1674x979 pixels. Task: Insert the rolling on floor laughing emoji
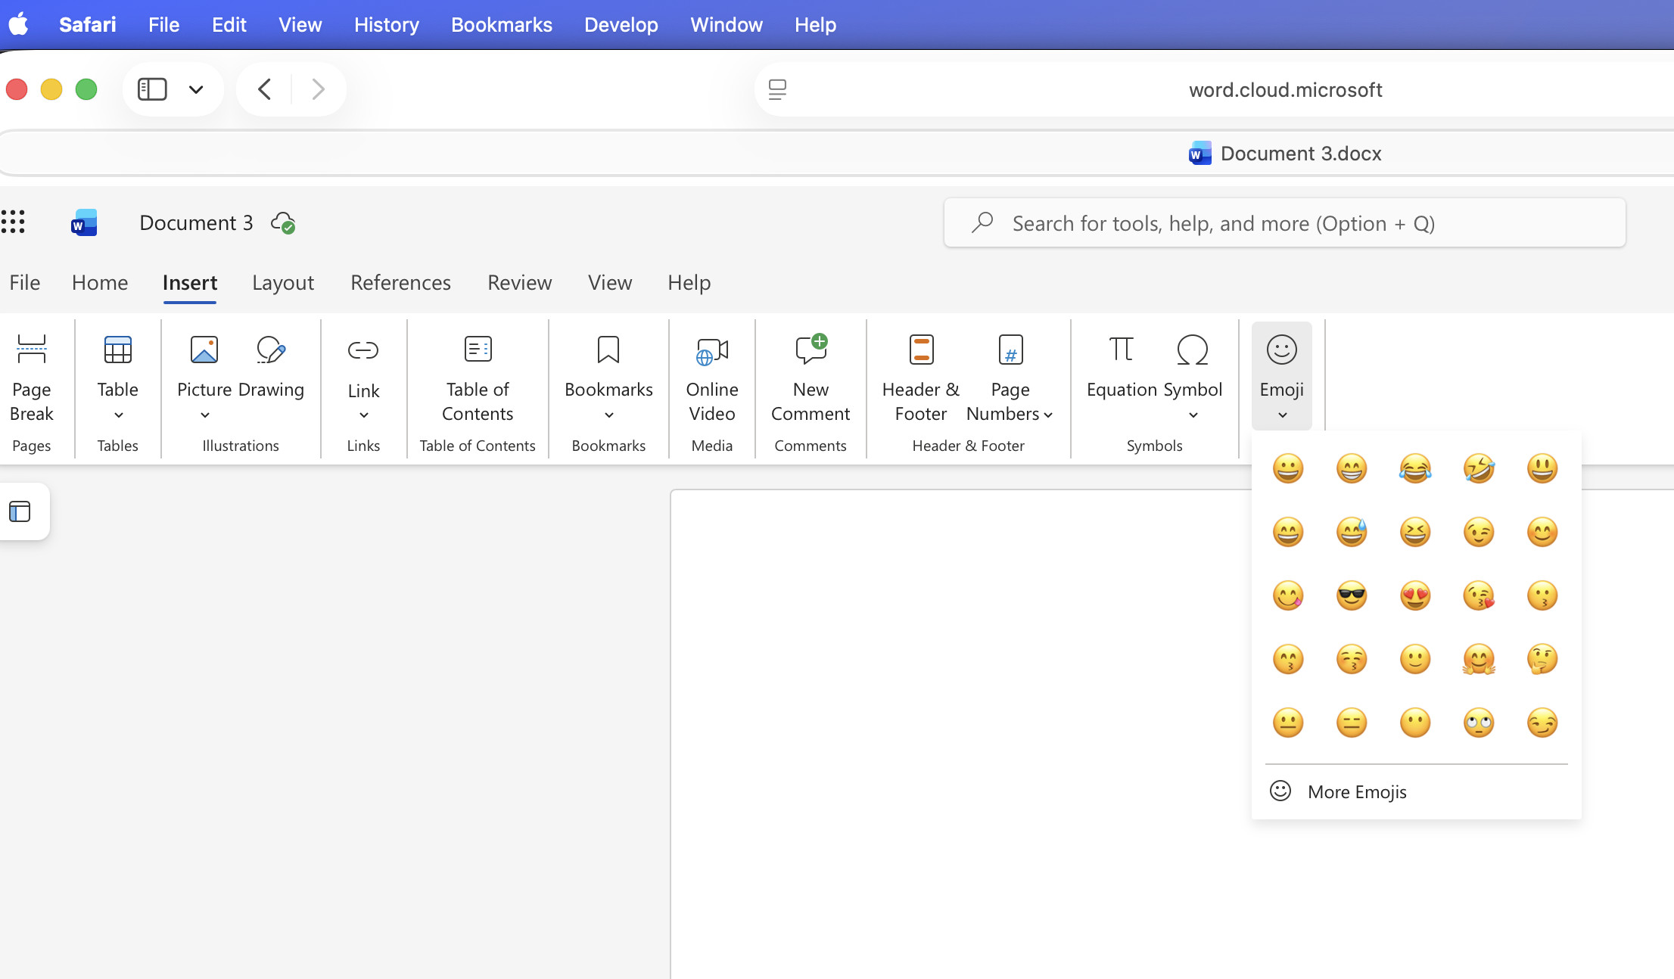pos(1479,468)
